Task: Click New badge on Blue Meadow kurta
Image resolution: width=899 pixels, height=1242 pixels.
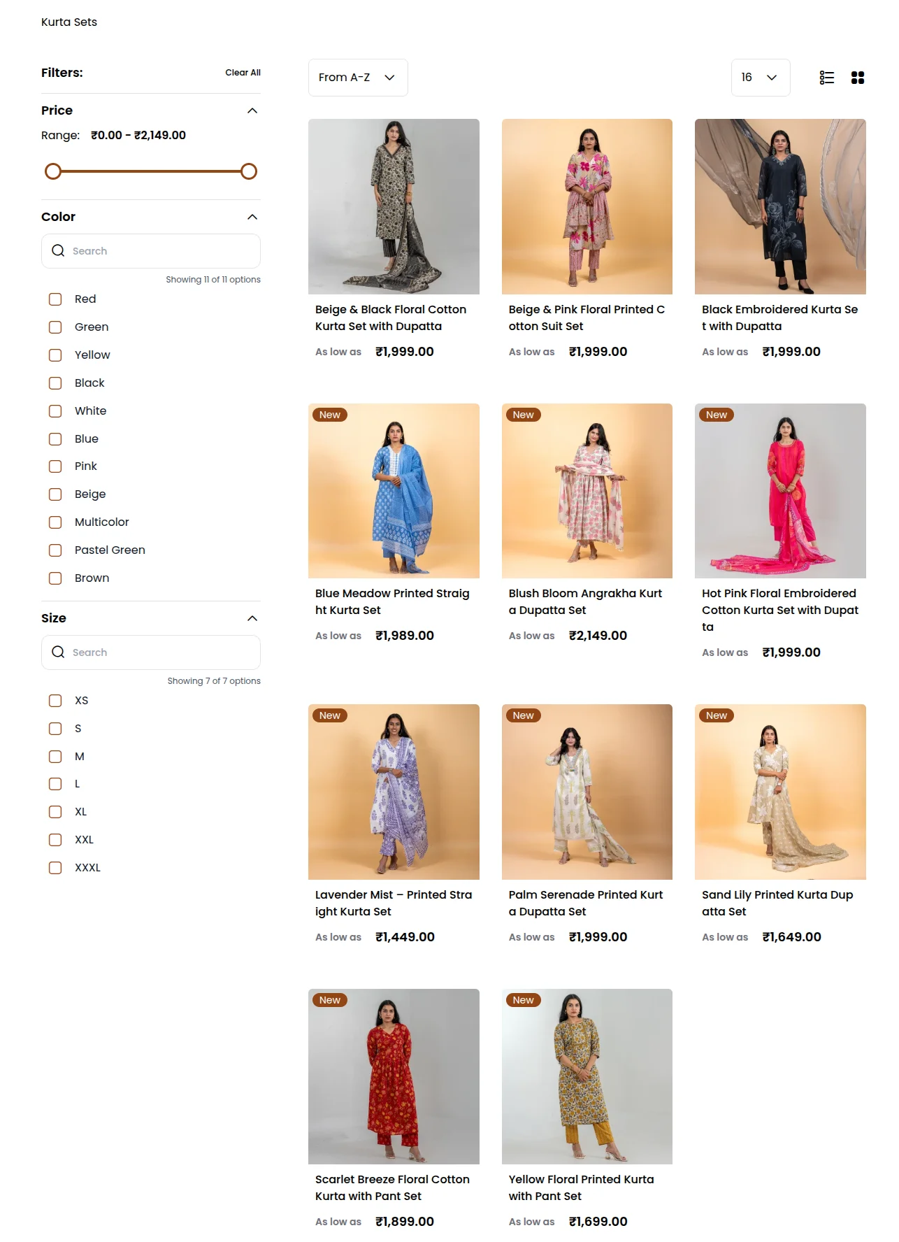Action: coord(330,415)
